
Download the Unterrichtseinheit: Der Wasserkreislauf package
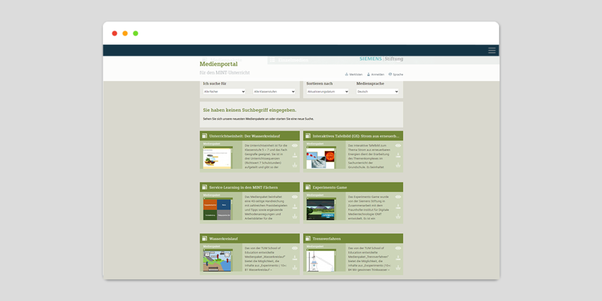coord(295,155)
